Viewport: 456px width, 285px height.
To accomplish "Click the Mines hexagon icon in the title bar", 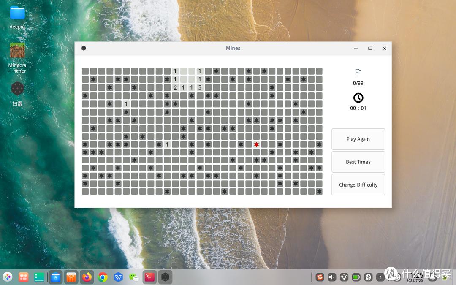I will (84, 48).
